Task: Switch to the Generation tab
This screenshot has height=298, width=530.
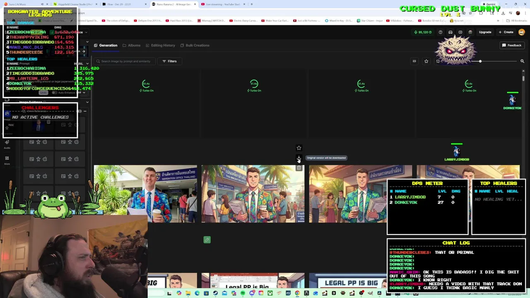Action: point(106,45)
